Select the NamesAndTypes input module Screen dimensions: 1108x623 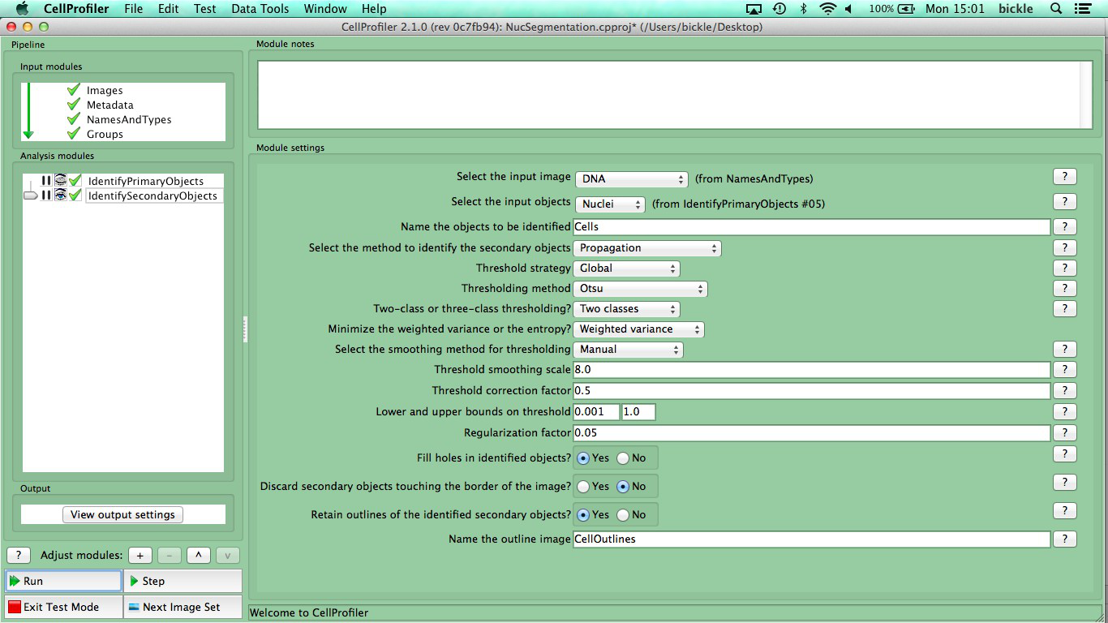point(129,119)
